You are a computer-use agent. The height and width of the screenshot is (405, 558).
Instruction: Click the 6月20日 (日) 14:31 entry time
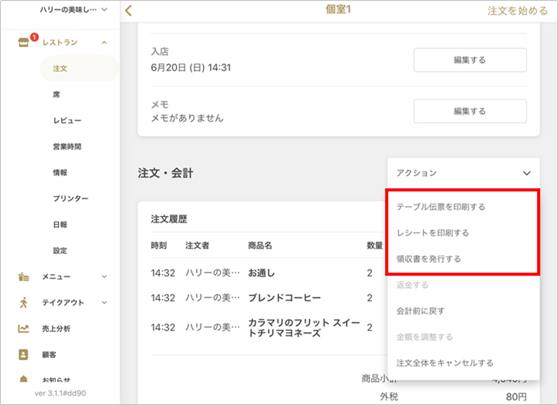pyautogui.click(x=191, y=67)
